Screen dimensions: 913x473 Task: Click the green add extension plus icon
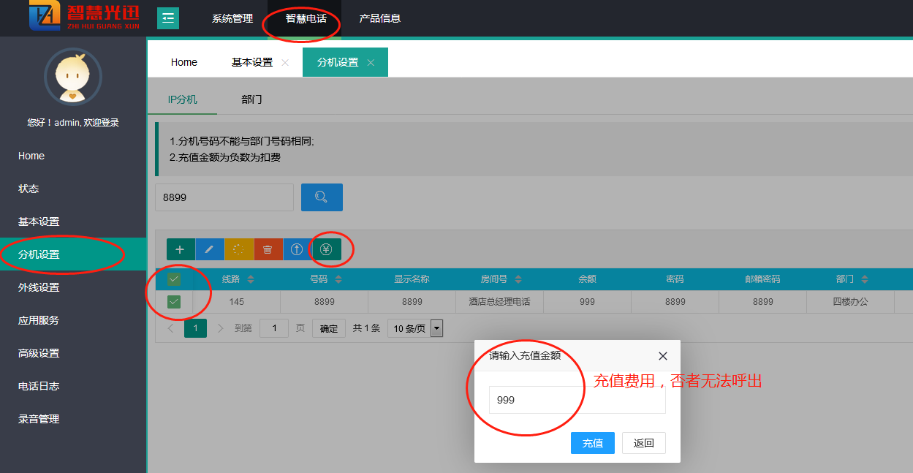(x=180, y=249)
